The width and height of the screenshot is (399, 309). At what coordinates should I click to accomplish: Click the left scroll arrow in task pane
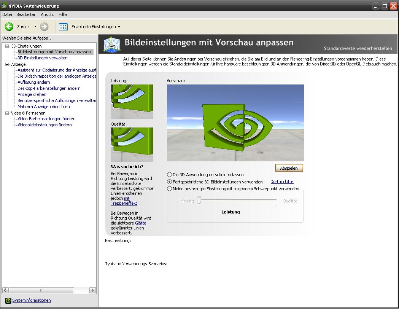(x=6, y=290)
